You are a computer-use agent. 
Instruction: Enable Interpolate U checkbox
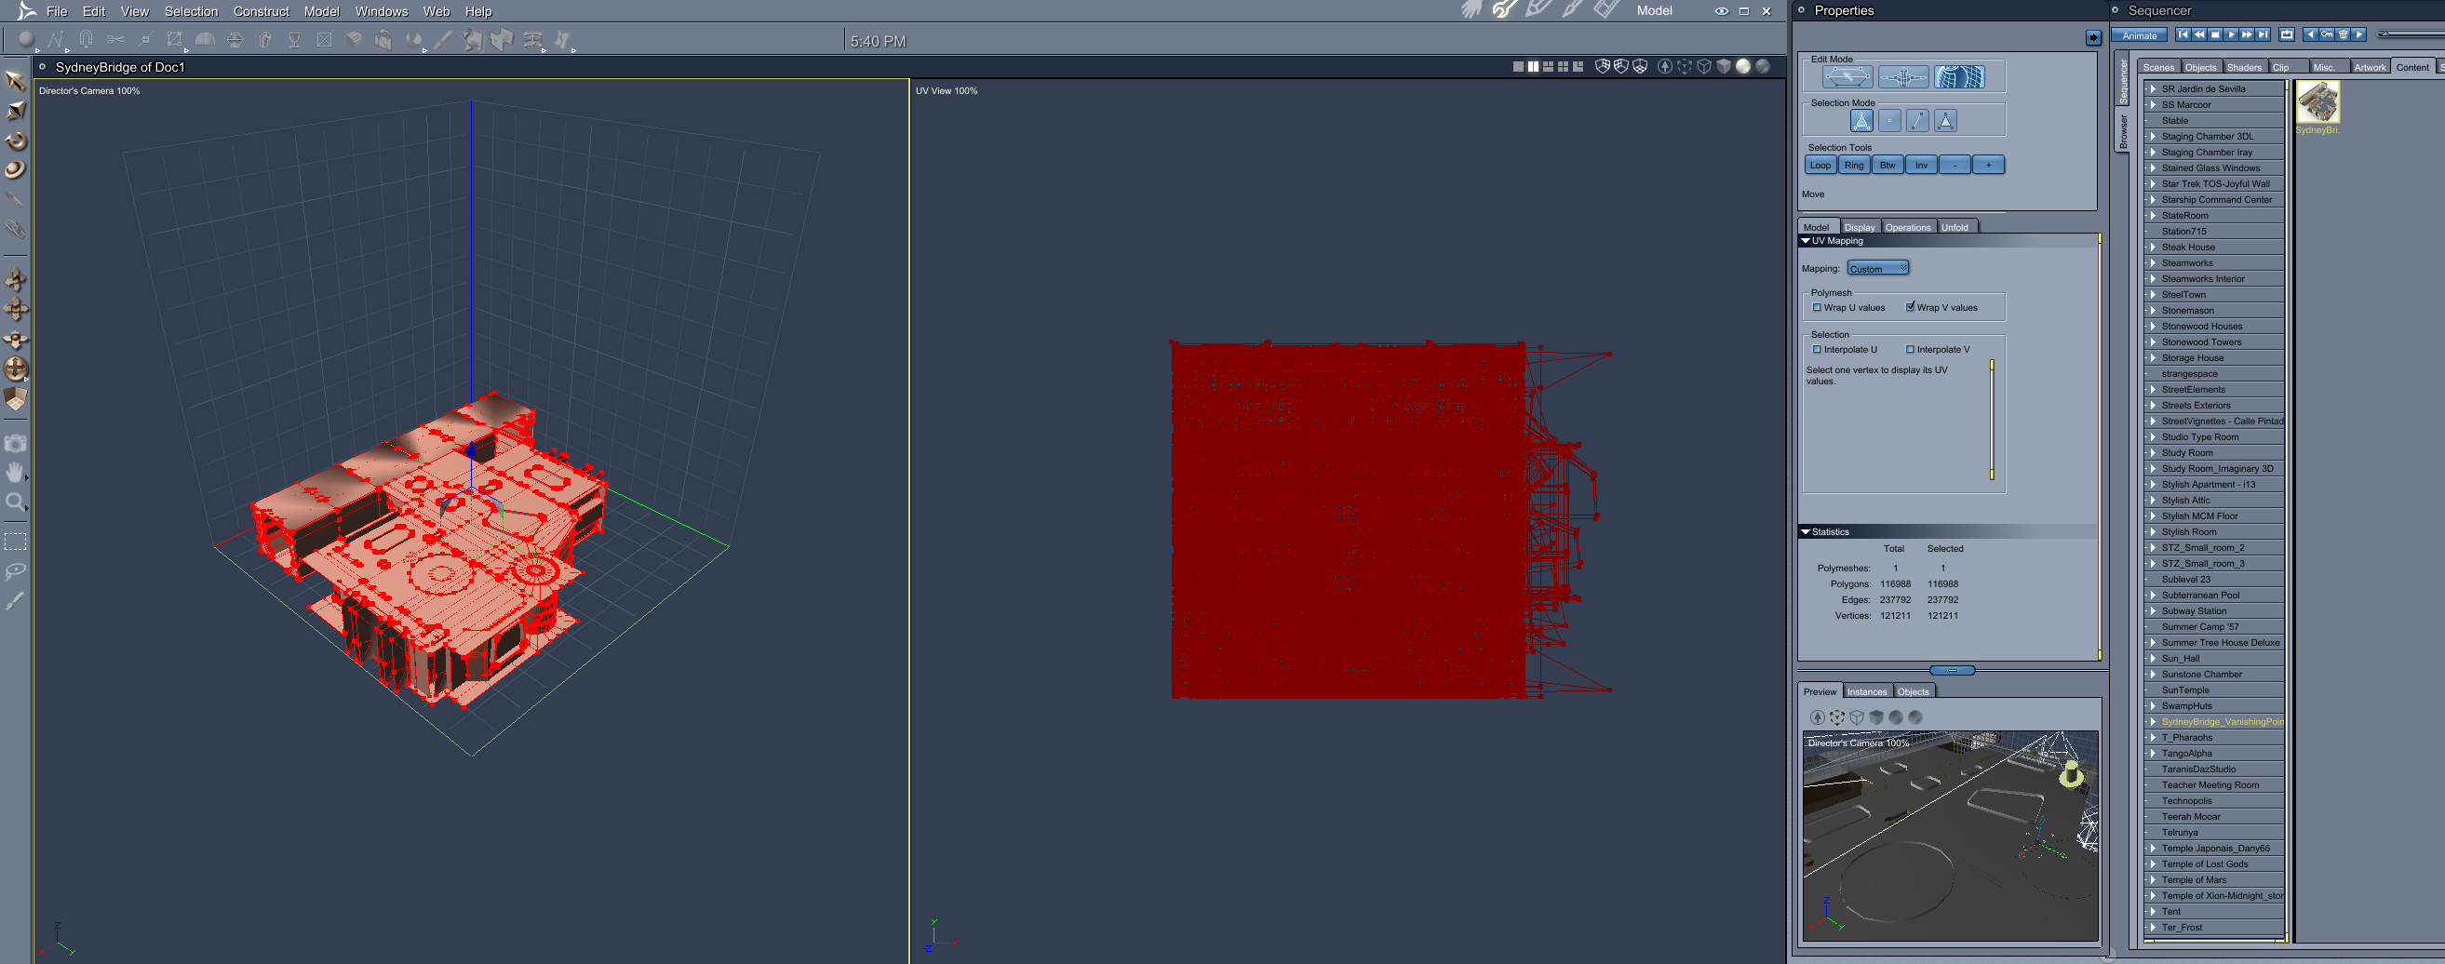(1817, 349)
